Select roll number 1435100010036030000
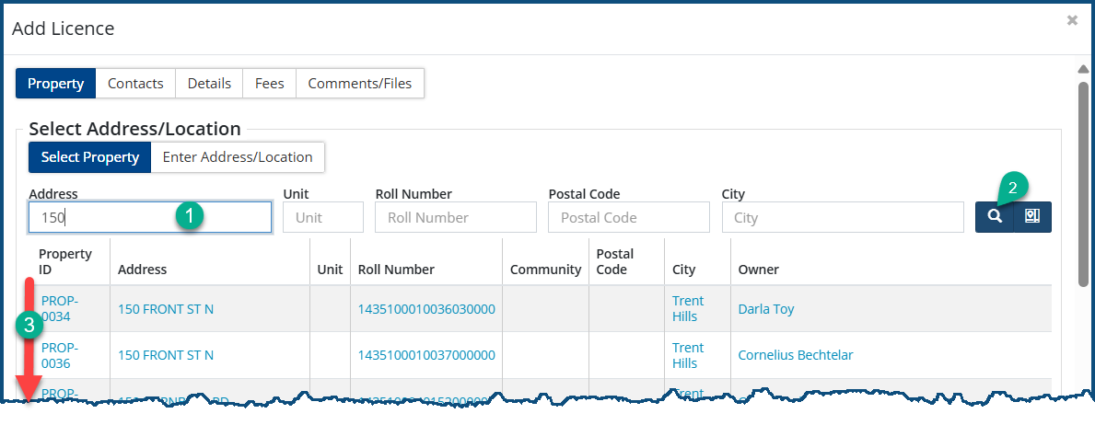The image size is (1095, 425). click(x=426, y=309)
